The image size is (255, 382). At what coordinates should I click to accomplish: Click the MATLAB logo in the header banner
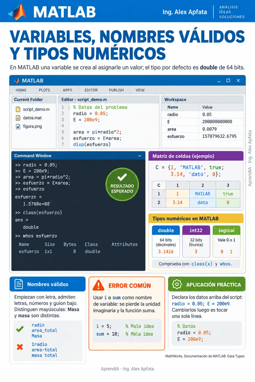[18, 12]
